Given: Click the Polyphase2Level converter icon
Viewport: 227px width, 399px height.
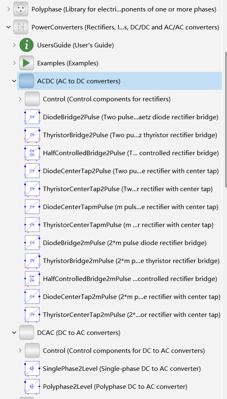Looking at the screenshot, I should (x=32, y=386).
